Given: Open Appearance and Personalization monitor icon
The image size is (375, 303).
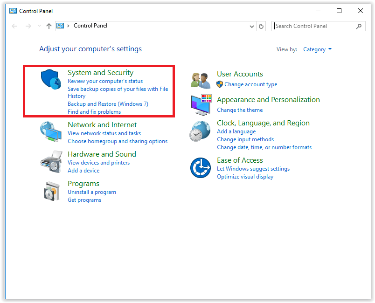Looking at the screenshot, I should pos(201,104).
